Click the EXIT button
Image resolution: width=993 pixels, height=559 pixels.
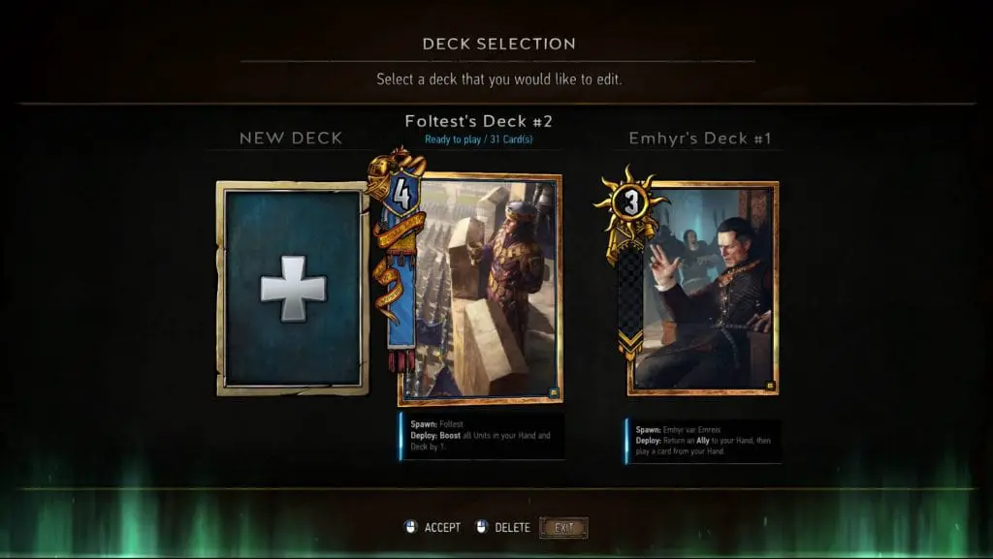563,528
